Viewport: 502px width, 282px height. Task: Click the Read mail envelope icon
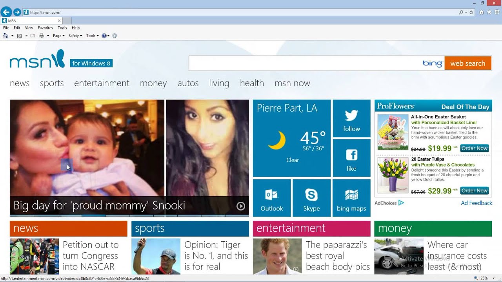[33, 36]
